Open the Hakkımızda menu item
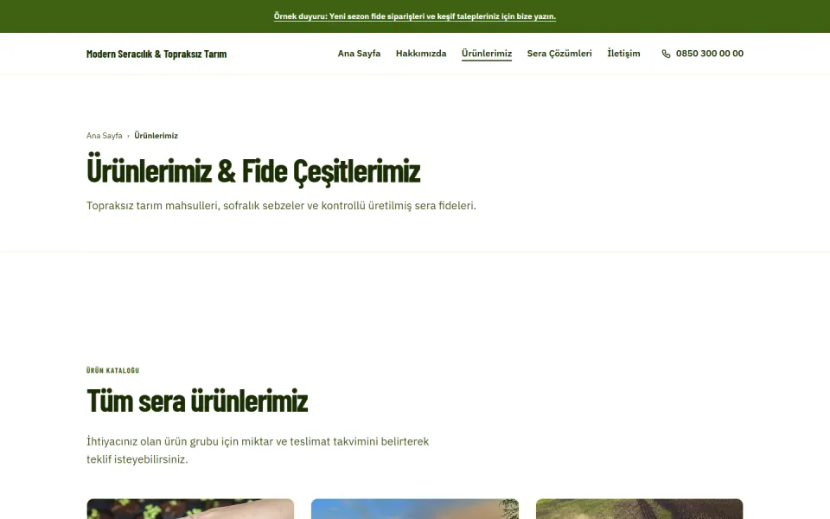 421,54
